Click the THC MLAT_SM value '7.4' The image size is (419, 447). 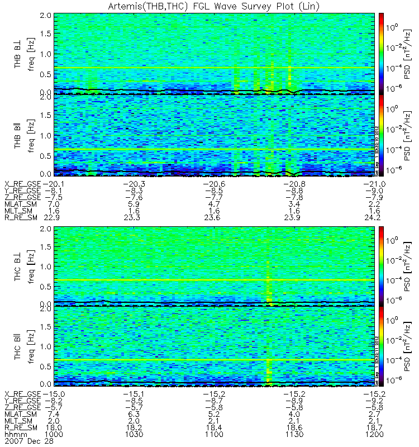(x=54, y=414)
